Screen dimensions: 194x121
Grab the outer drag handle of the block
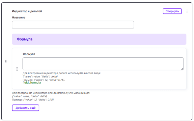tap(6, 62)
